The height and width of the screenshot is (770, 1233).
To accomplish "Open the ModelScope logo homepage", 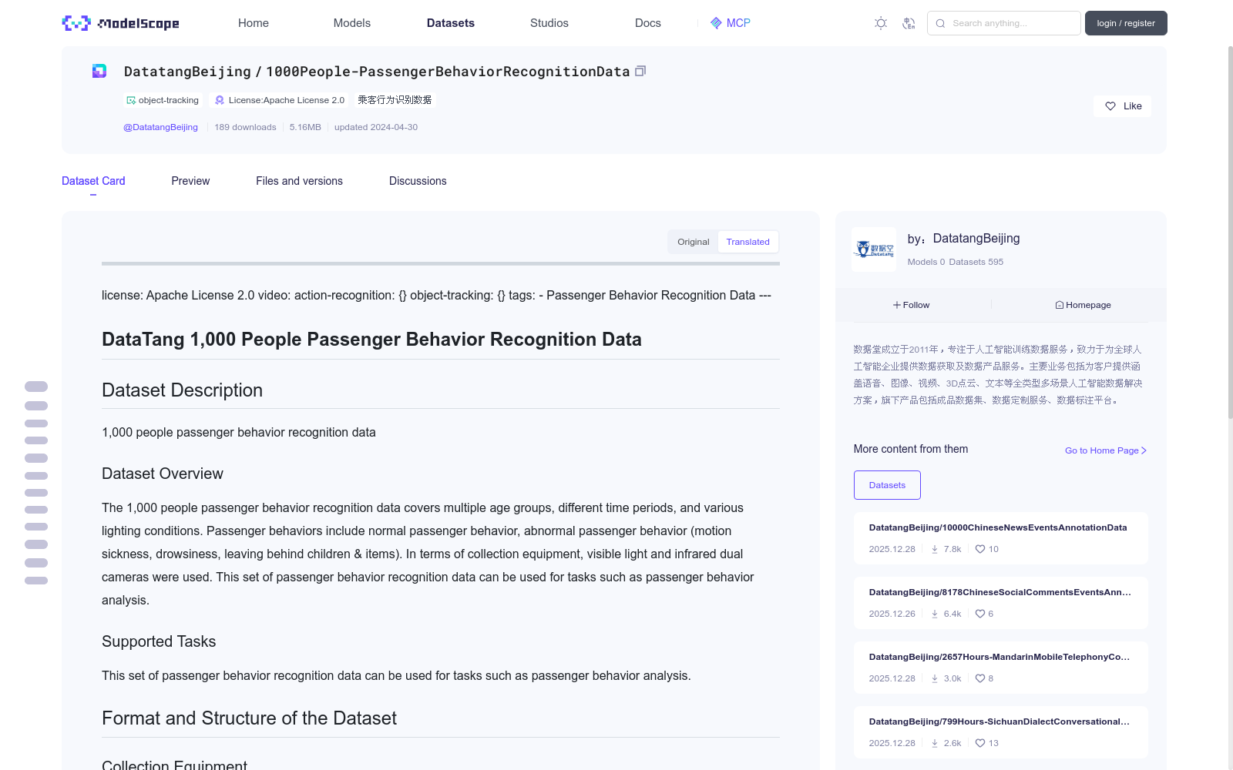I will (120, 23).
